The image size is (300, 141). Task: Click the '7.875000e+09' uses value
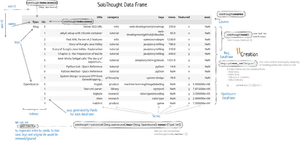click(x=201, y=89)
